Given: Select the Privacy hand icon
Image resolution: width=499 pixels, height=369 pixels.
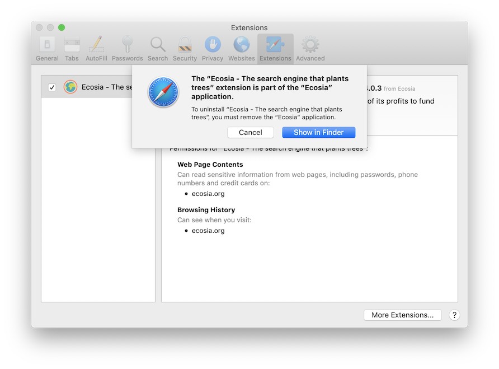Looking at the screenshot, I should click(213, 49).
